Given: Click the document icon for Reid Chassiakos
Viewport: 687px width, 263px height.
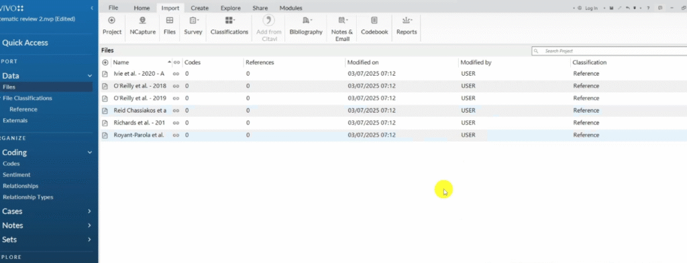Looking at the screenshot, I should [105, 111].
